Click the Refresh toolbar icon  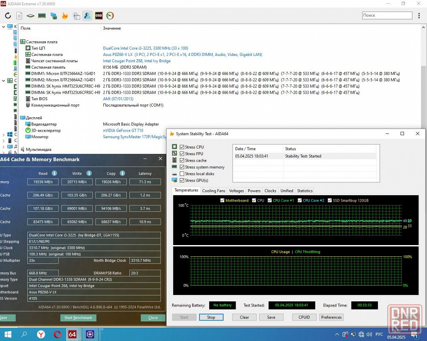(x=8, y=16)
